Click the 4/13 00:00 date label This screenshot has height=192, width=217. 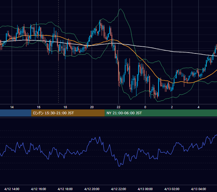pos(145,189)
